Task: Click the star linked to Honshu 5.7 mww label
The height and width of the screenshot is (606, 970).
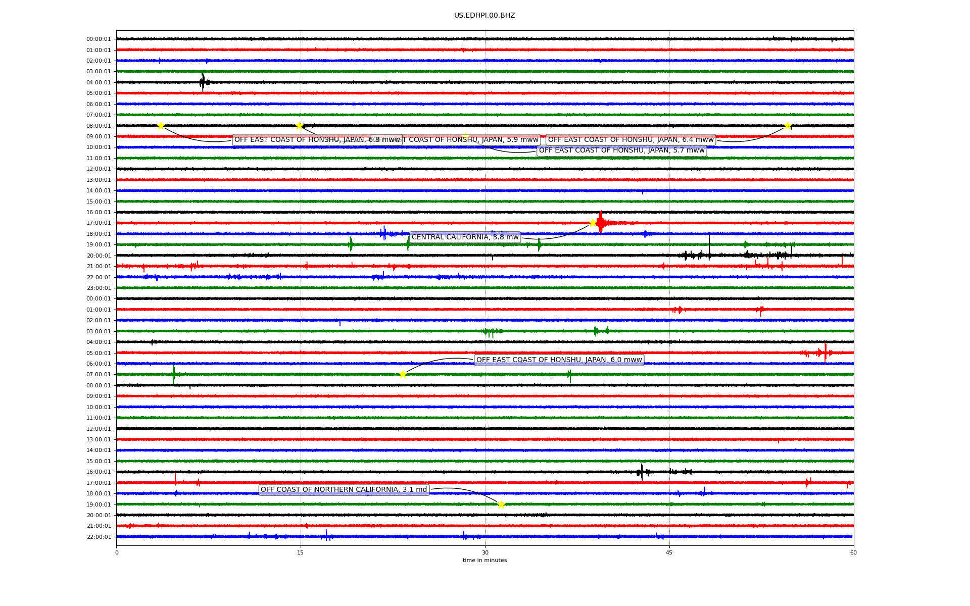Action: pos(465,136)
